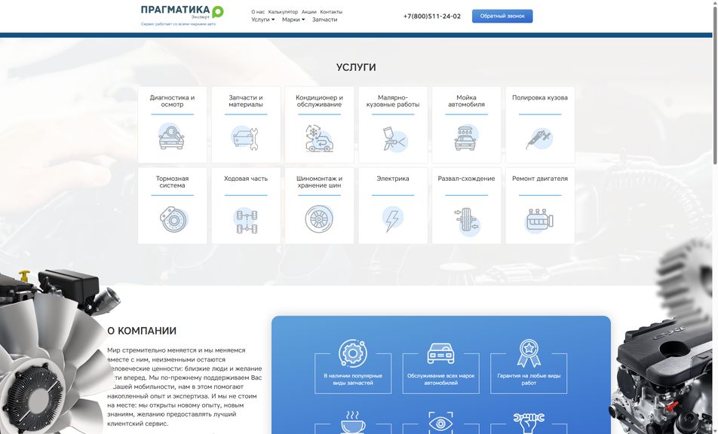Image resolution: width=718 pixels, height=434 pixels.
Task: Open the Шиномонтаж и хранение шин wheel icon
Action: point(319,219)
